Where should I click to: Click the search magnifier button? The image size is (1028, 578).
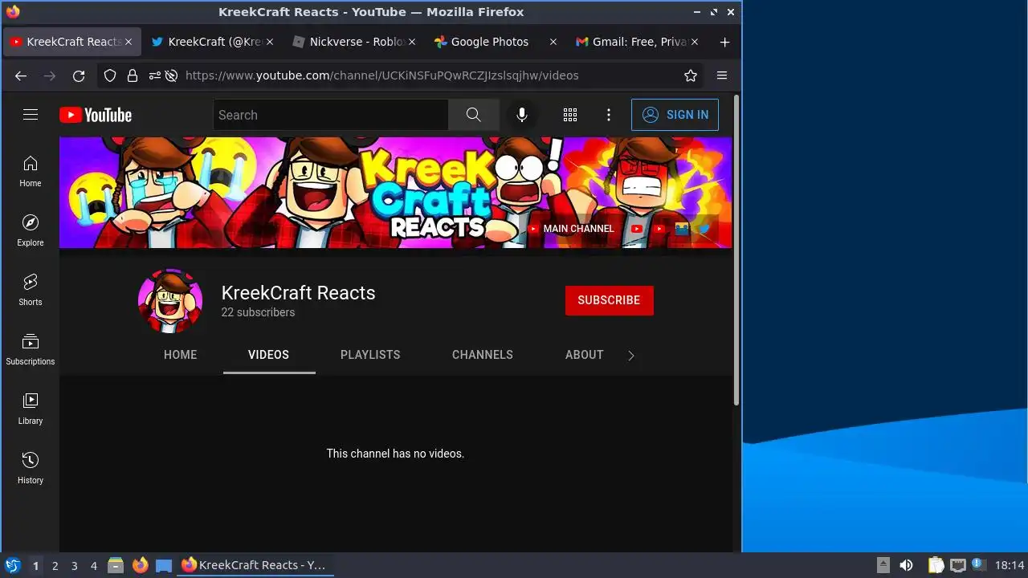[474, 115]
